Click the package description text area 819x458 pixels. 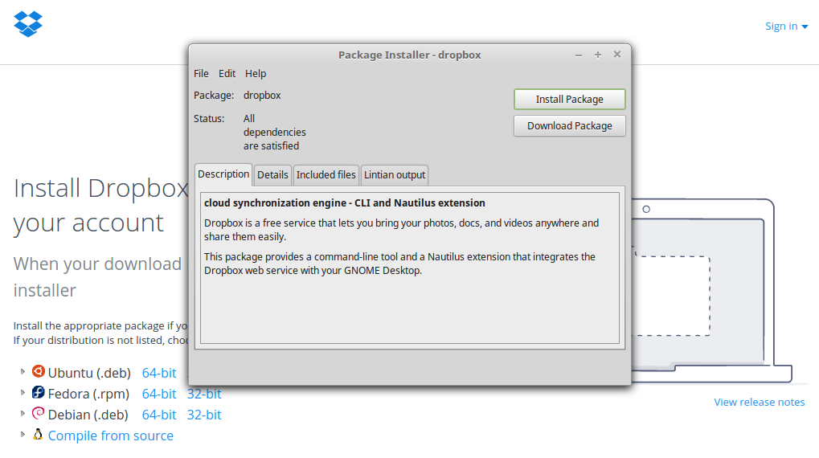point(410,268)
